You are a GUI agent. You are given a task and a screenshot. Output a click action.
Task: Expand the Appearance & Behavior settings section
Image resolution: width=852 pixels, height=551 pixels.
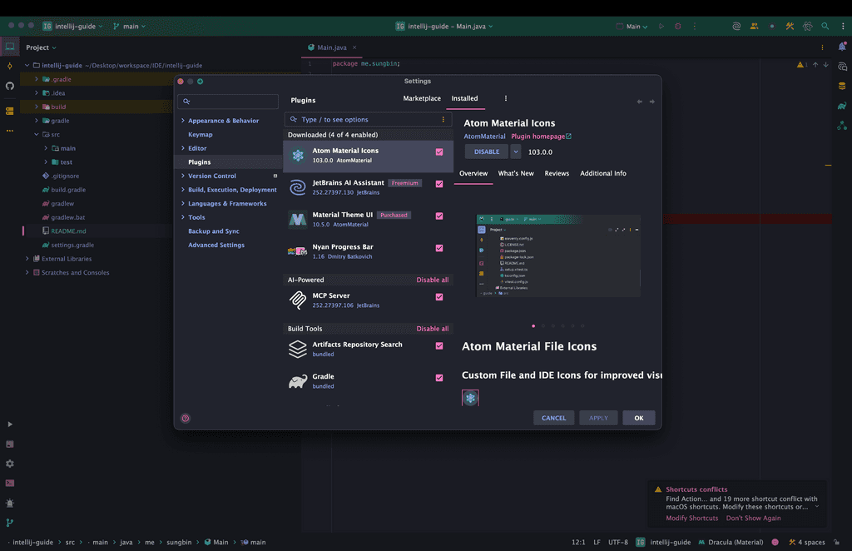[x=183, y=121]
